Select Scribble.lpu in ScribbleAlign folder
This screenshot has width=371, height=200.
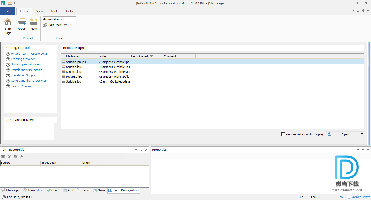tap(212, 72)
